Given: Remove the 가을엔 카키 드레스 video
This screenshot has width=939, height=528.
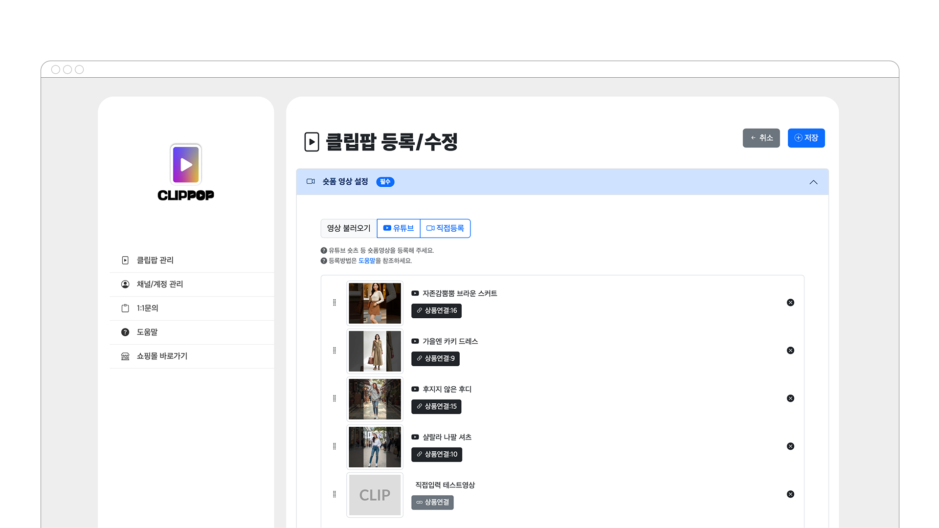Looking at the screenshot, I should (790, 351).
